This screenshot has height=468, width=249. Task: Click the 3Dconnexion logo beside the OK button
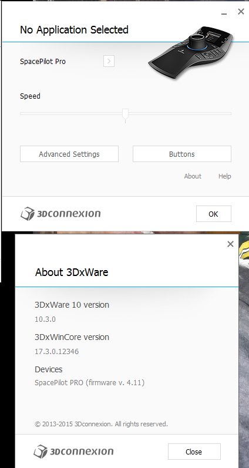click(x=60, y=214)
